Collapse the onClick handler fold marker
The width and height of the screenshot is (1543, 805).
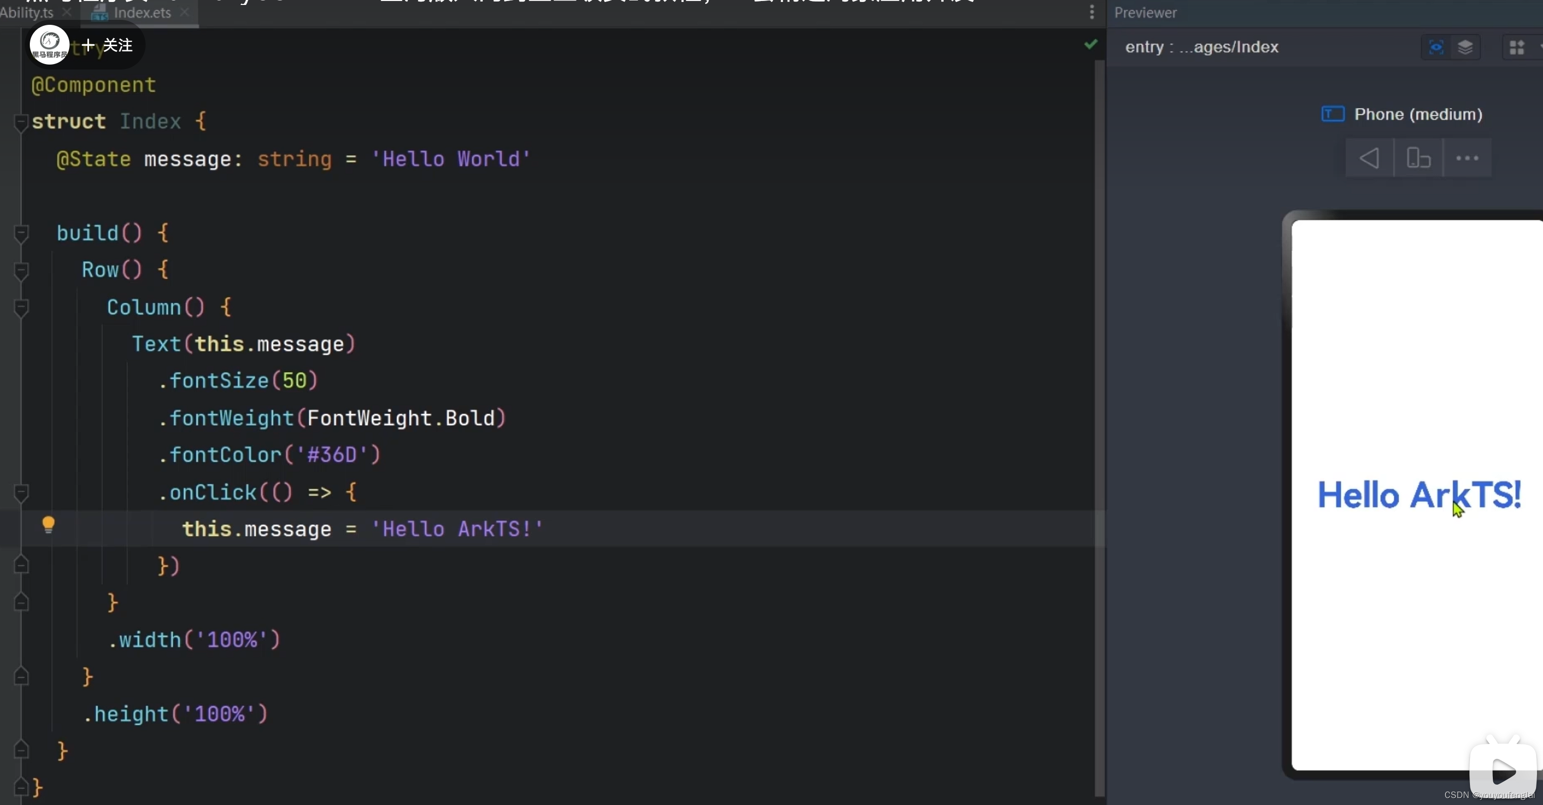pyautogui.click(x=21, y=493)
